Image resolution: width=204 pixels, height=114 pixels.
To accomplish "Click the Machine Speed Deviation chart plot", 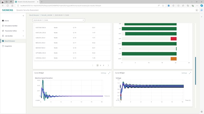I will (72, 90).
